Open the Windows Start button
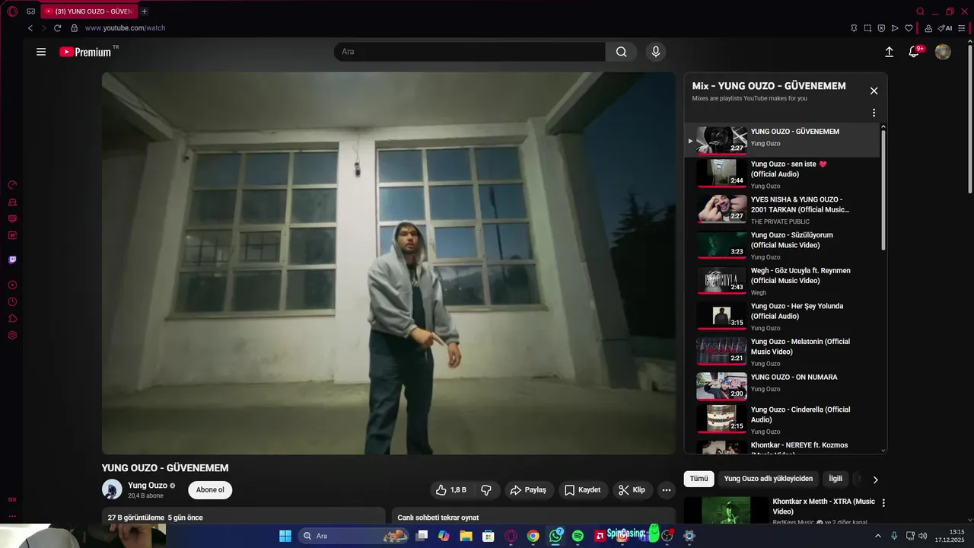 (x=285, y=536)
